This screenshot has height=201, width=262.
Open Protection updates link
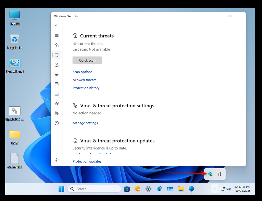tap(87, 161)
